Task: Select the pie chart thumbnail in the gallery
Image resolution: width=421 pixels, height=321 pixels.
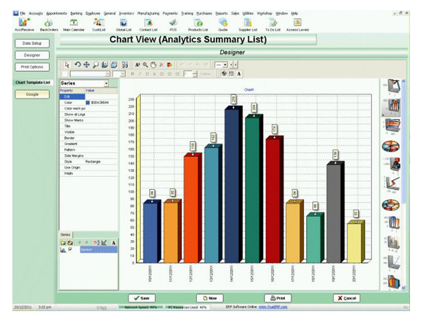Action: [x=391, y=146]
